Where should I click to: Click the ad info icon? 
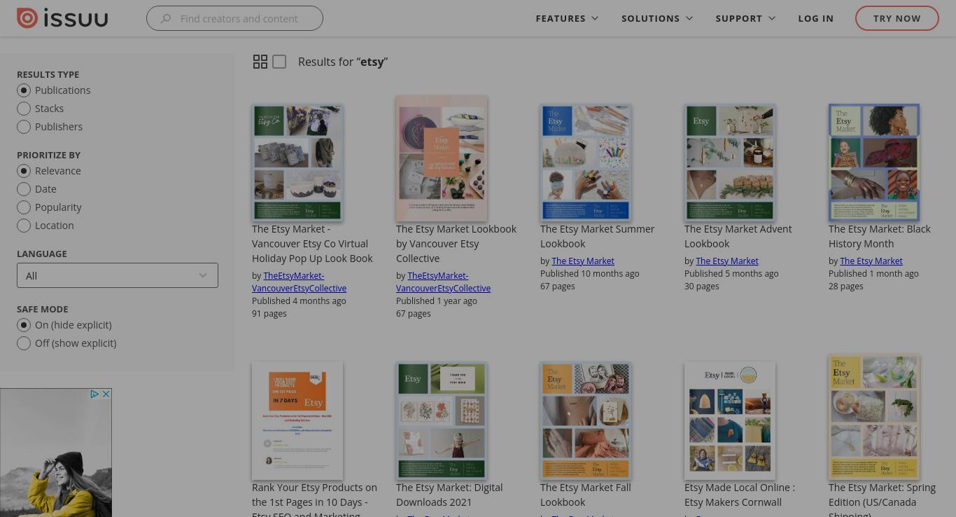click(x=94, y=394)
